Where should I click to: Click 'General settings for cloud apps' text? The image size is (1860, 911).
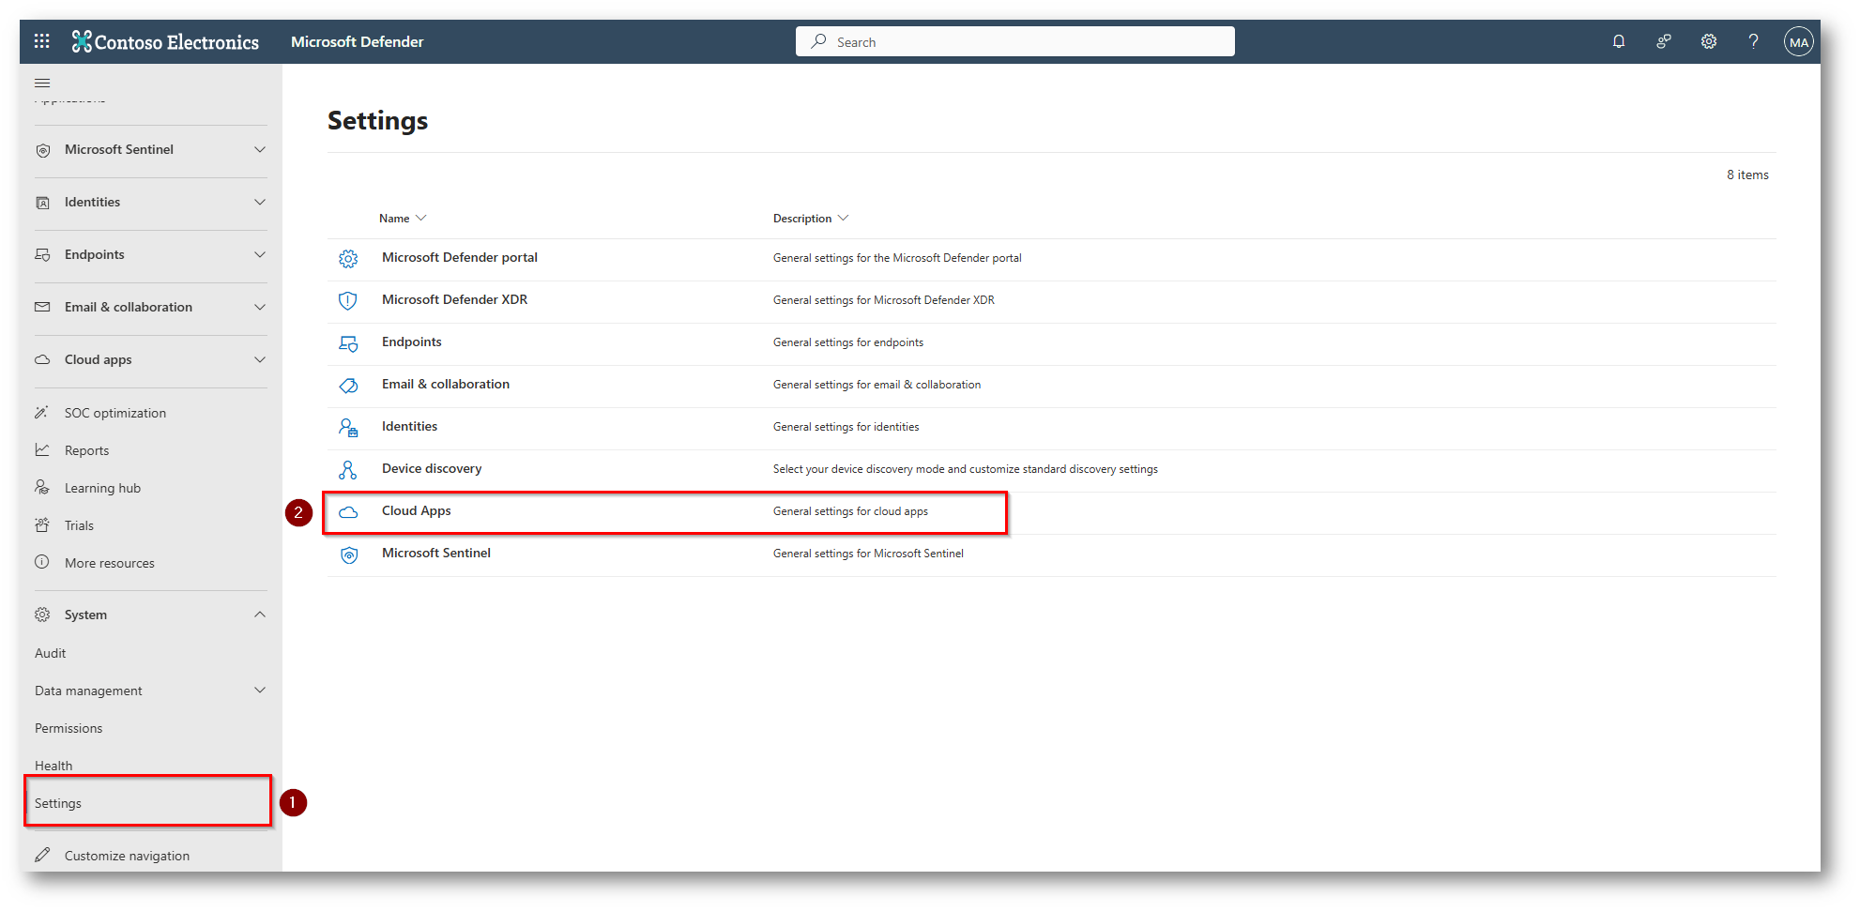(x=850, y=511)
